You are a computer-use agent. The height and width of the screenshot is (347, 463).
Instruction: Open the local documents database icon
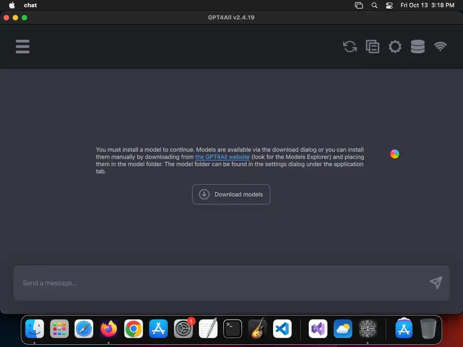[417, 47]
